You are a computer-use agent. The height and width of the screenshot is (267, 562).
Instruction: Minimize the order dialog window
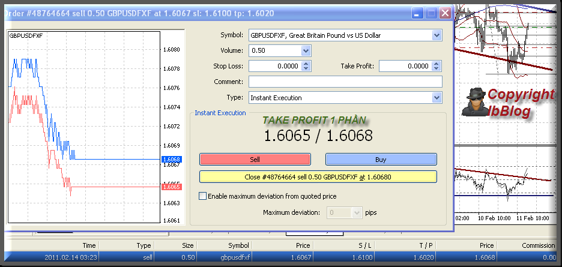(417, 14)
